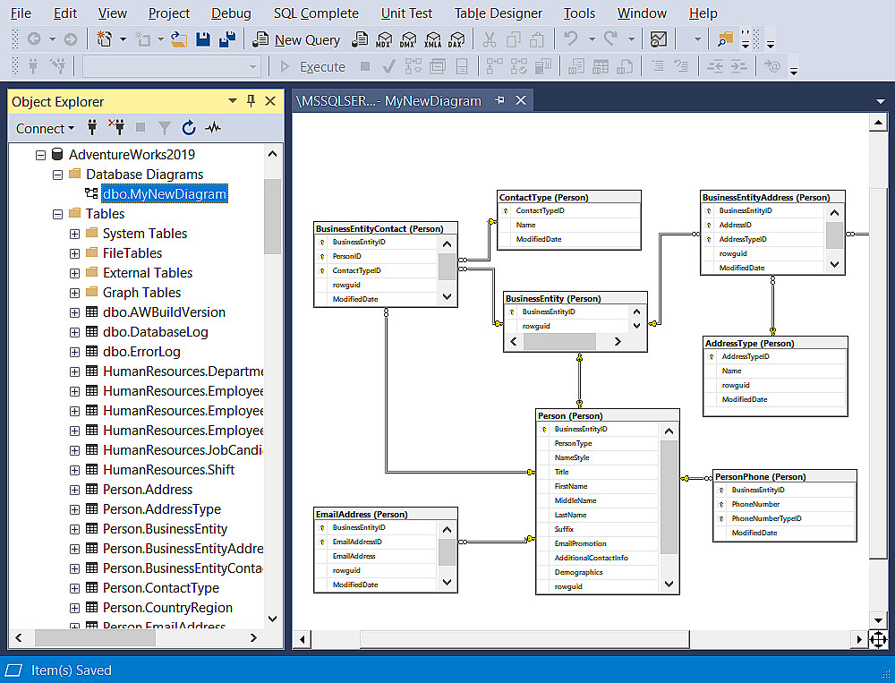Collapse the AdventureWorks2019 database node
The width and height of the screenshot is (895, 683).
[x=40, y=155]
